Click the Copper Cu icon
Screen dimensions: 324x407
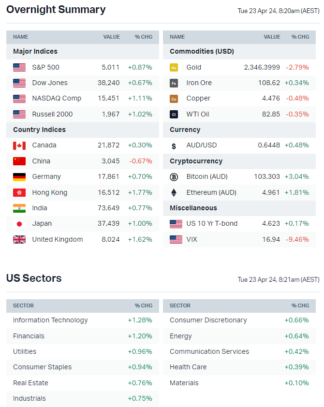[174, 99]
